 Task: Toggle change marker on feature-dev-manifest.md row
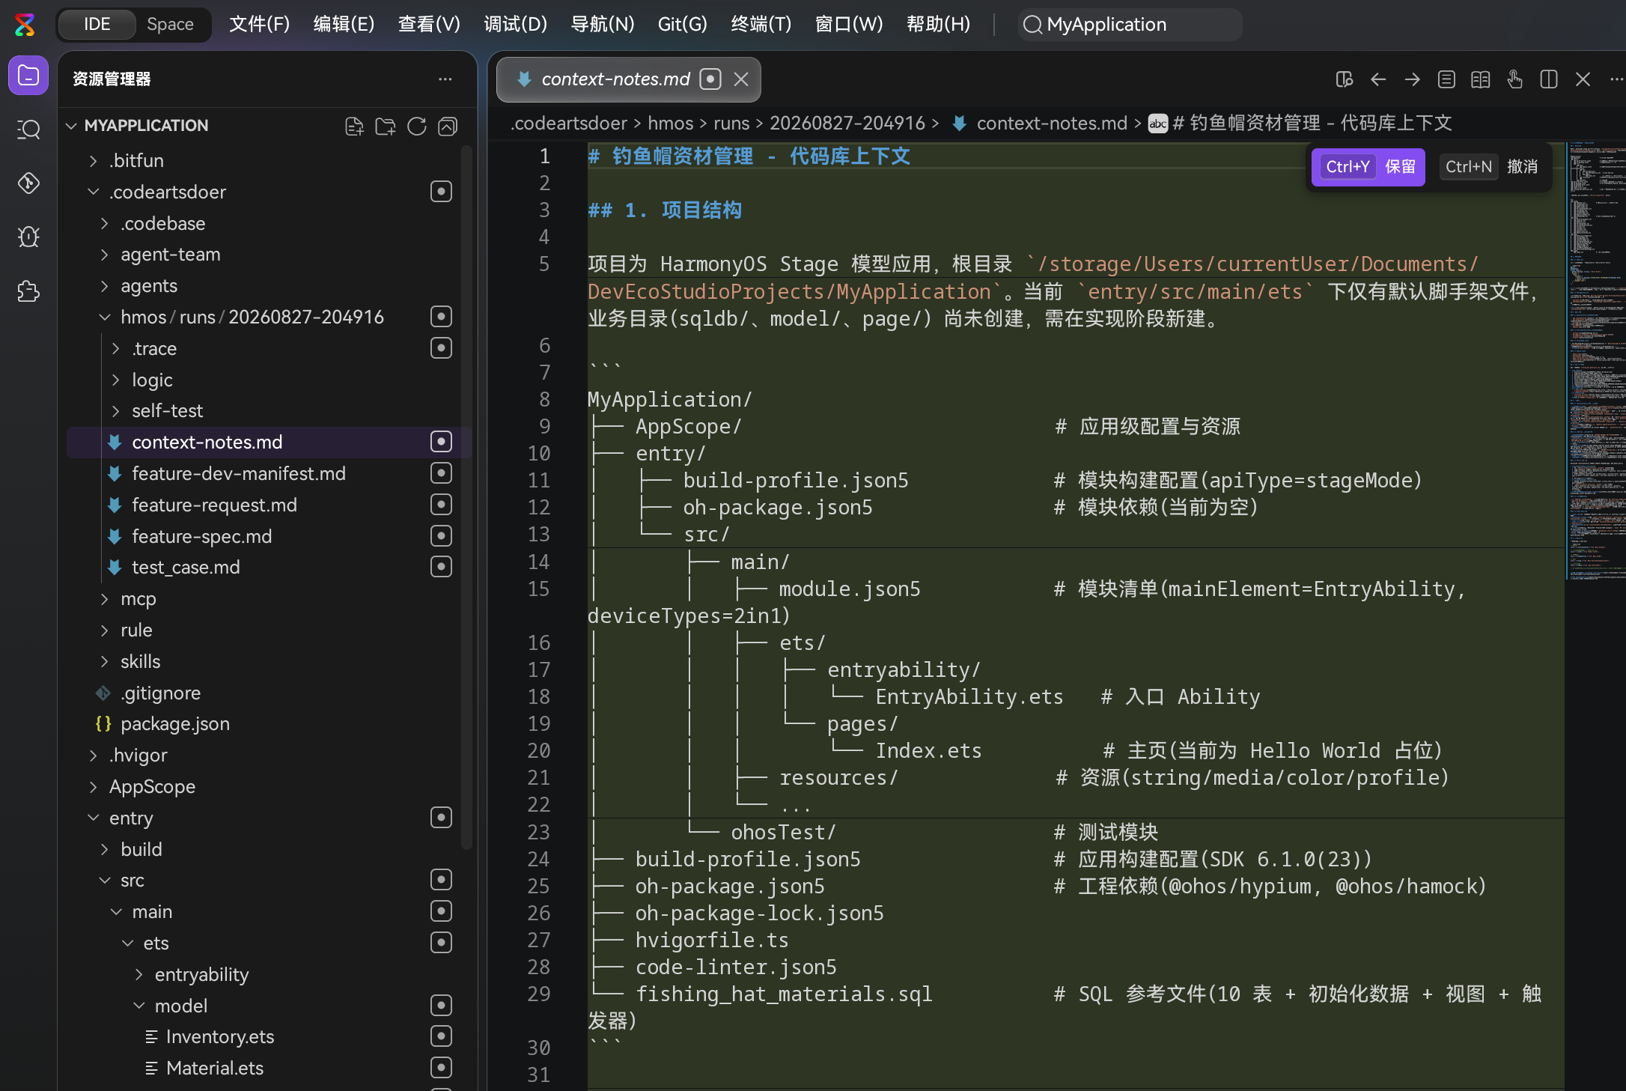pos(442,473)
